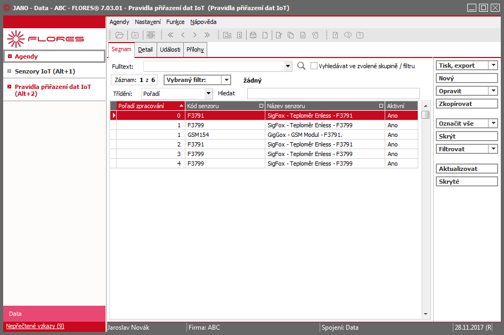Click the new blank document icon
504x335 pixels.
click(x=265, y=35)
